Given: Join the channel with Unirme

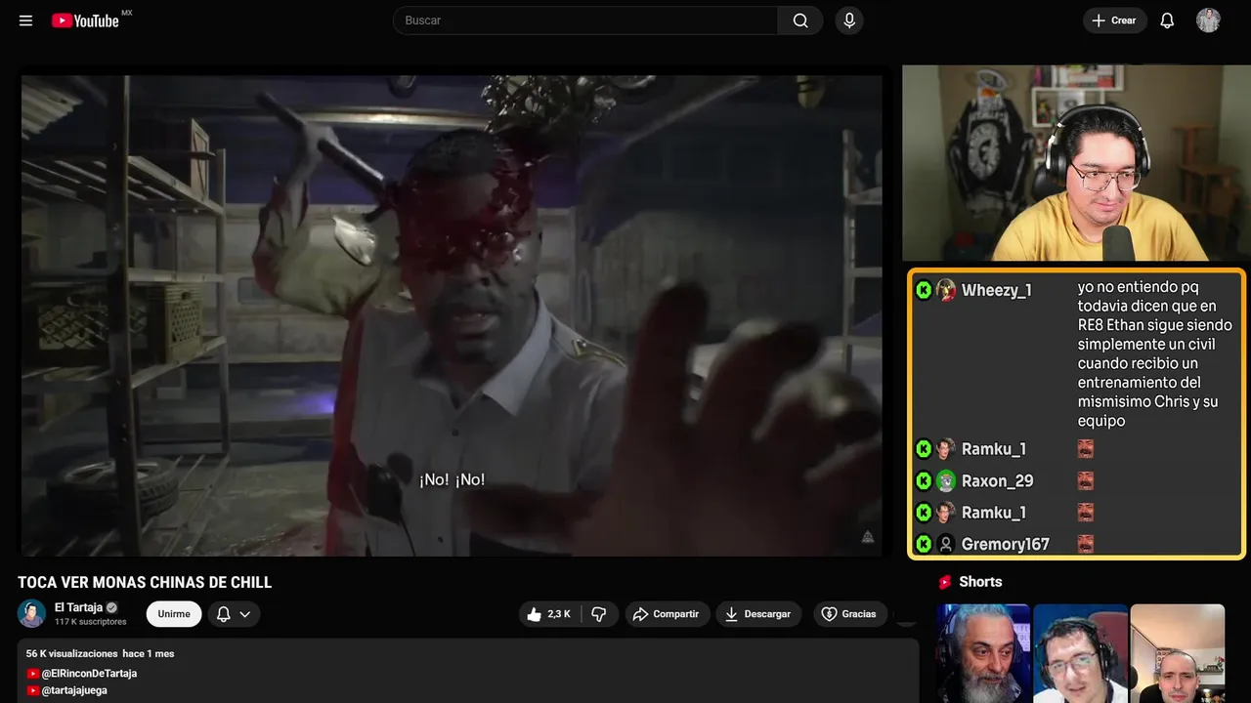Looking at the screenshot, I should point(174,614).
